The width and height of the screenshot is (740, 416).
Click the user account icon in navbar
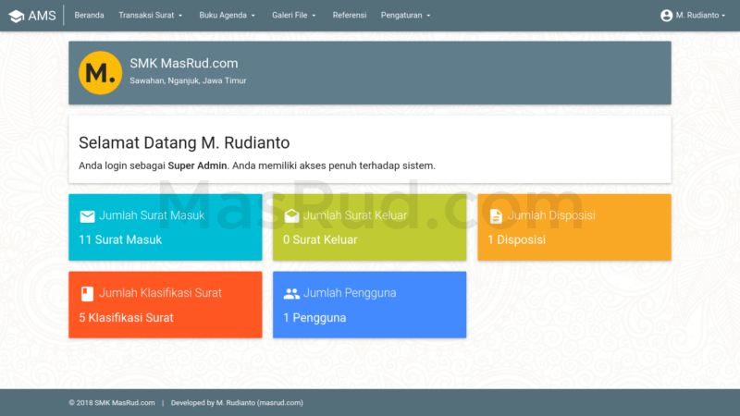[x=666, y=16]
